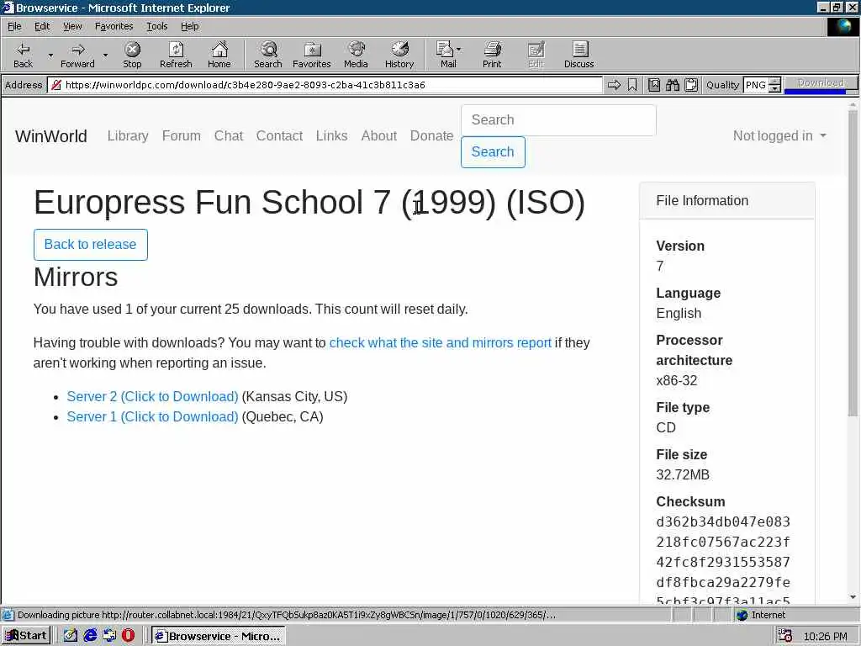Click the scrollbar down arrow
The height and width of the screenshot is (646, 861).
coord(853,597)
